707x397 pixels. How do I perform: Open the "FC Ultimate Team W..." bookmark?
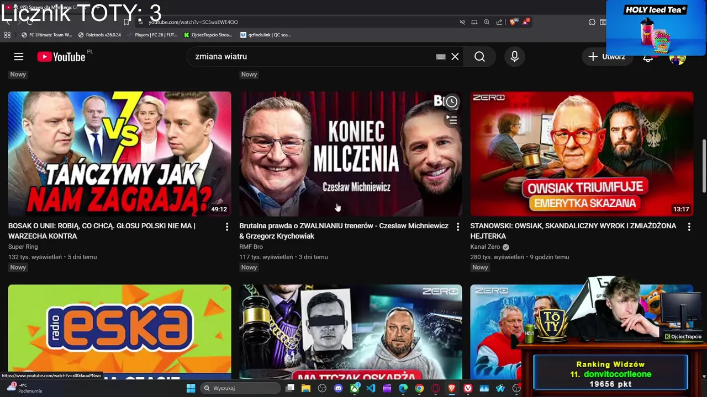[46, 35]
